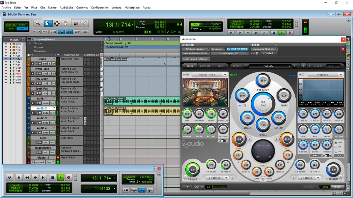Open the 2C-Audio Aether plugin selector
Image resolution: width=353 pixels, height=198 pixels.
click(x=196, y=49)
